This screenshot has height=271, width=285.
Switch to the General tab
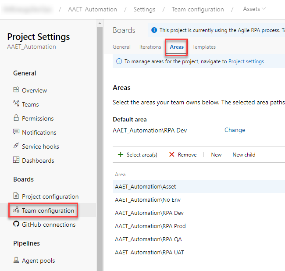(121, 47)
